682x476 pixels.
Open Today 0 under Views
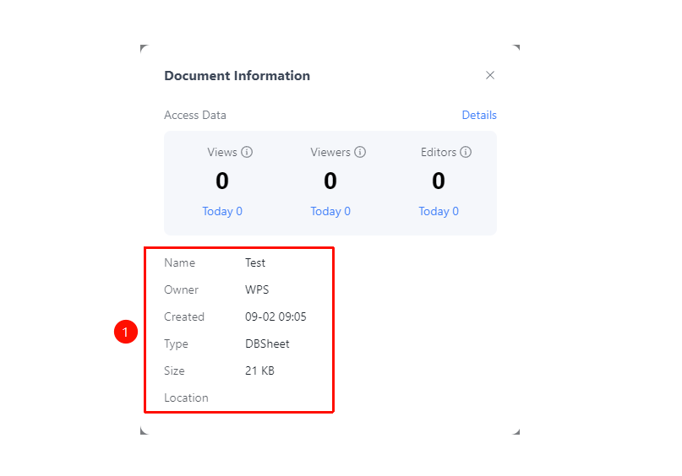pyautogui.click(x=222, y=211)
